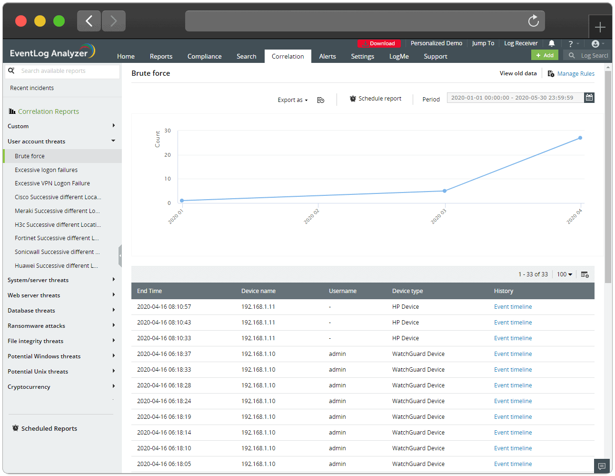Image resolution: width=615 pixels, height=476 pixels.
Task: Open the user account profile menu
Action: (x=595, y=44)
